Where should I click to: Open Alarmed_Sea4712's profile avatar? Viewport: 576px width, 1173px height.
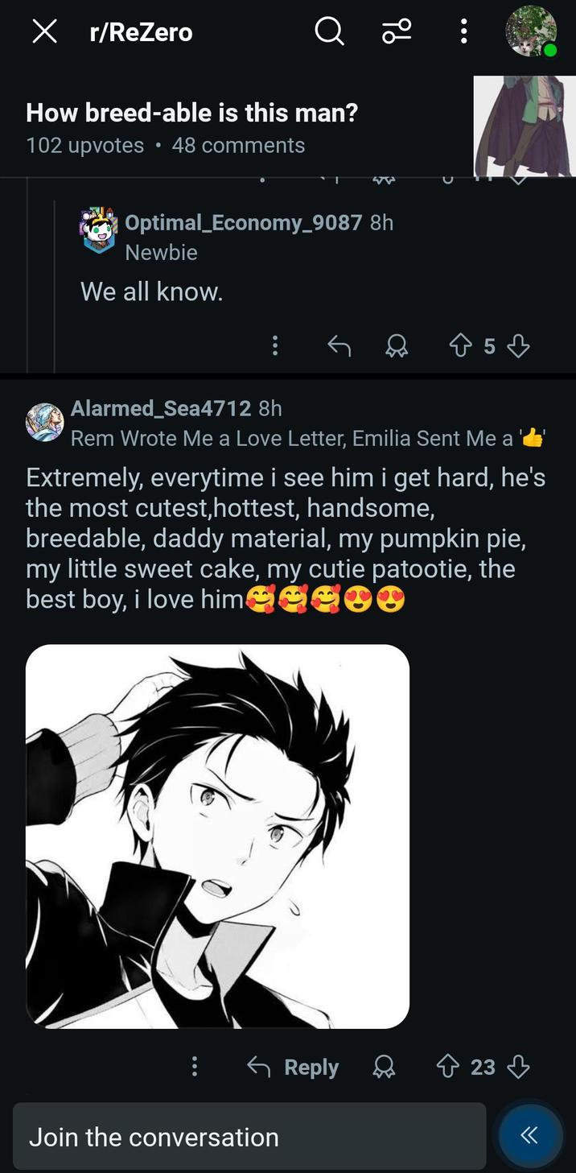pyautogui.click(x=44, y=422)
